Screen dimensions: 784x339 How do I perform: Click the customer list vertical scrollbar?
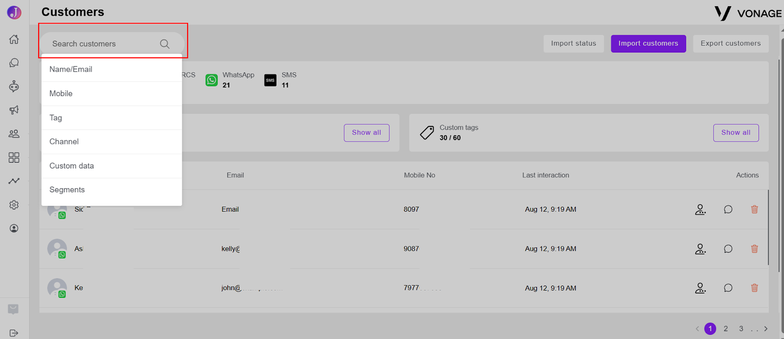(x=768, y=228)
